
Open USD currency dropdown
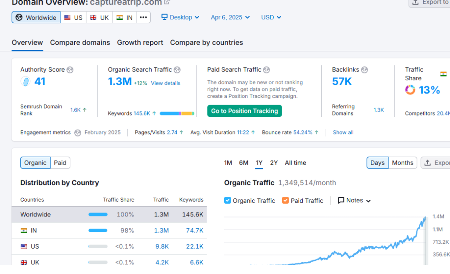271,17
